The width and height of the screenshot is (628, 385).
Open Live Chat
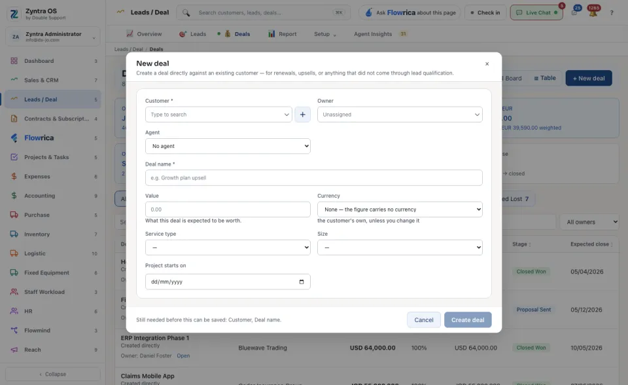click(x=536, y=13)
